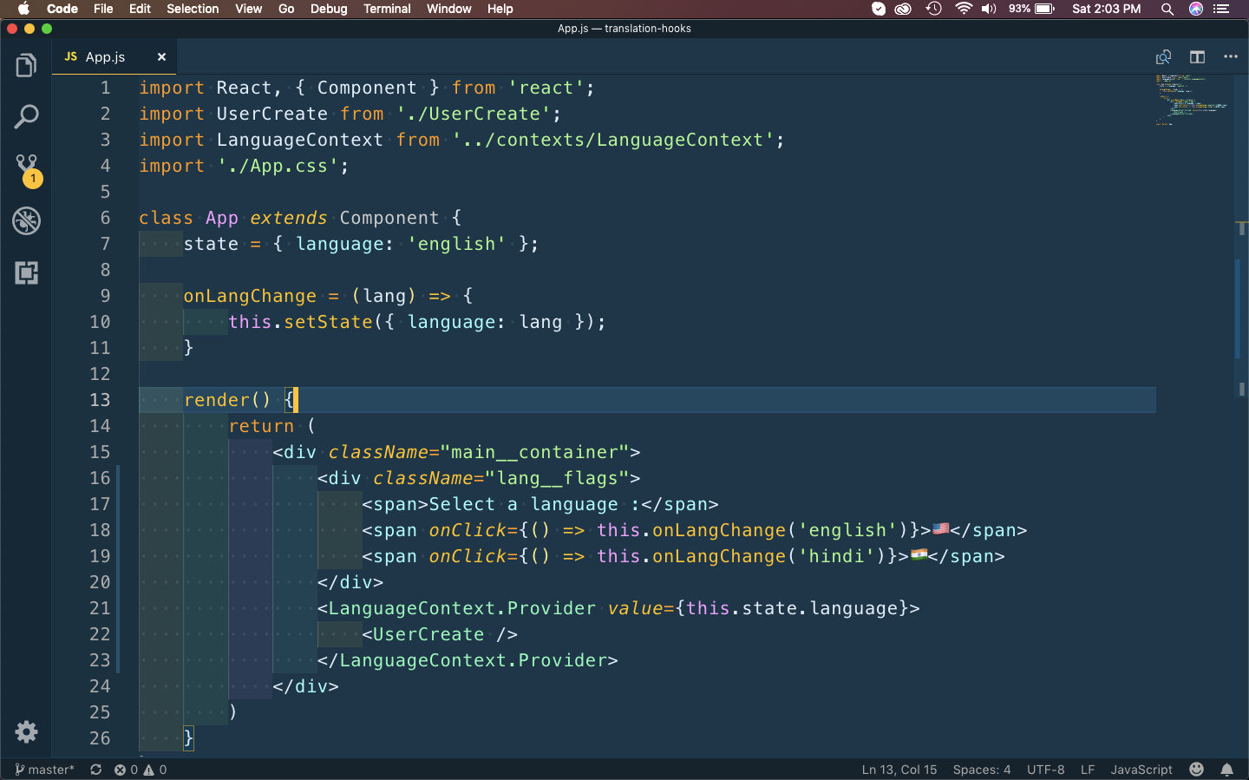Change end of line sequence LF

1088,770
